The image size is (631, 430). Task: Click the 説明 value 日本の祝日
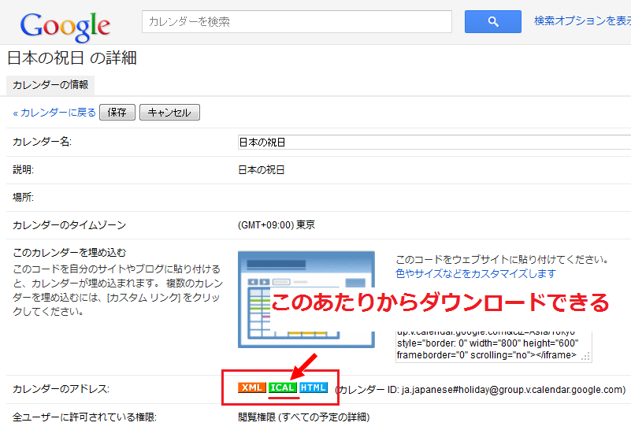262,170
